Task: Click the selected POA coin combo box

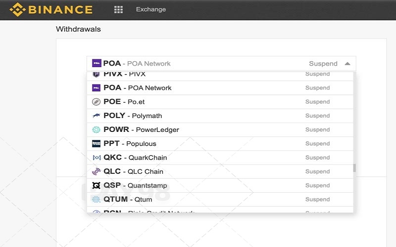Action: [x=221, y=64]
